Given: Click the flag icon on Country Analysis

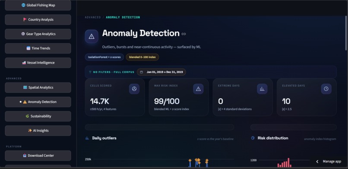Looking at the screenshot, I should [x=25, y=19].
